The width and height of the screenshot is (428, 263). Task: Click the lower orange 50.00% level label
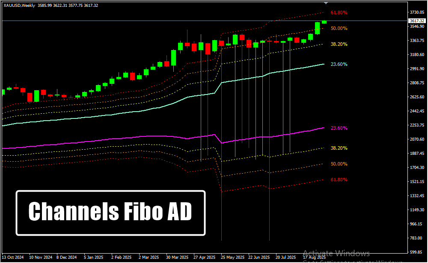[339, 164]
